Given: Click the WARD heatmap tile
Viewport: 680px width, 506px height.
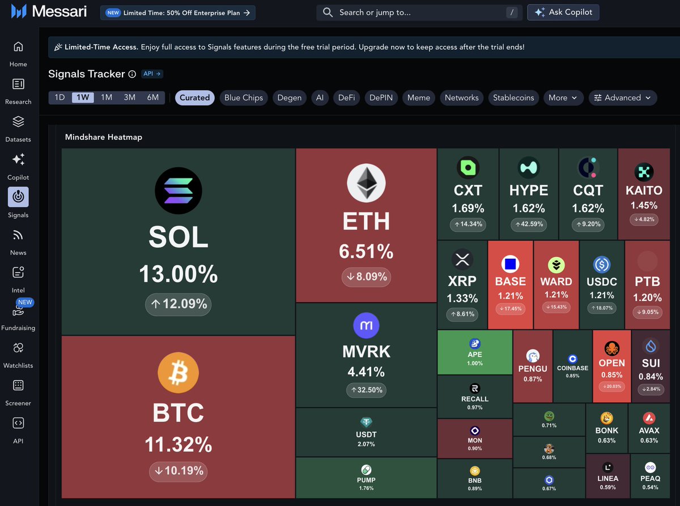Looking at the screenshot, I should [556, 284].
